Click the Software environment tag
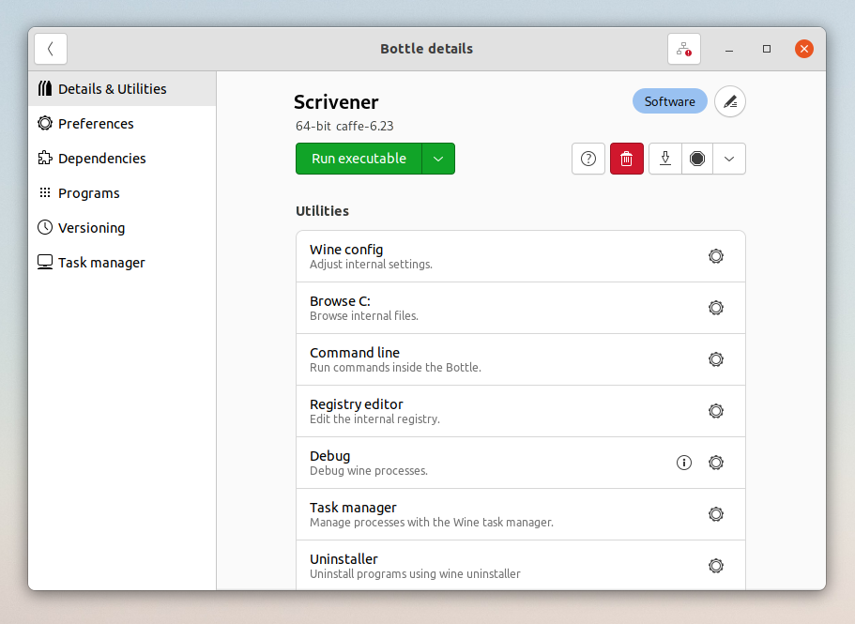This screenshot has height=624, width=855. coord(669,101)
